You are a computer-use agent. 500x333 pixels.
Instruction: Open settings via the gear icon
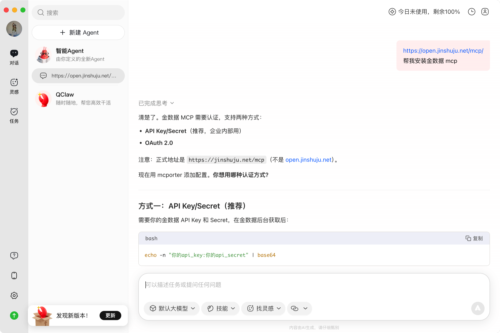pos(14,296)
